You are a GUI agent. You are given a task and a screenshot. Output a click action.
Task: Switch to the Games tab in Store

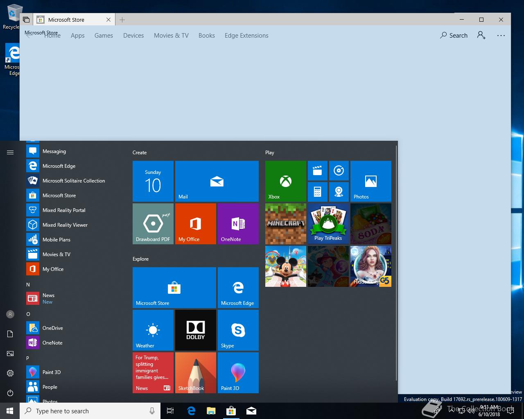pyautogui.click(x=104, y=36)
